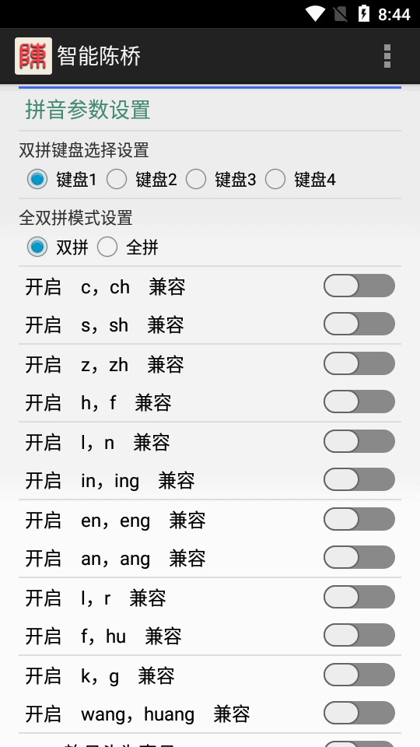Tap the Wi-Fi status icon

click(x=315, y=14)
